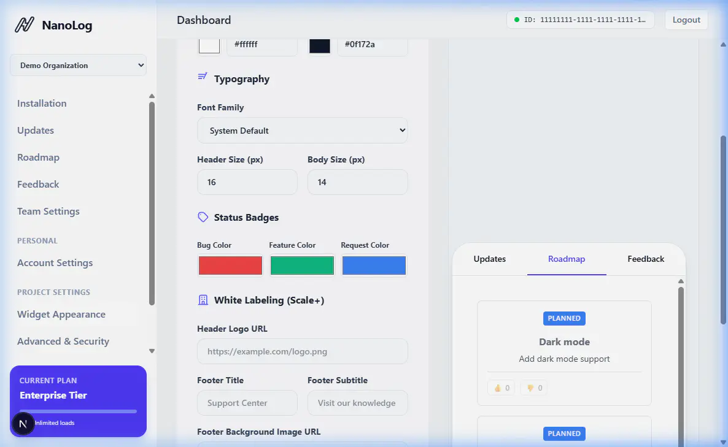Open the green Feature Color swatch
The height and width of the screenshot is (447, 728).
coord(302,266)
